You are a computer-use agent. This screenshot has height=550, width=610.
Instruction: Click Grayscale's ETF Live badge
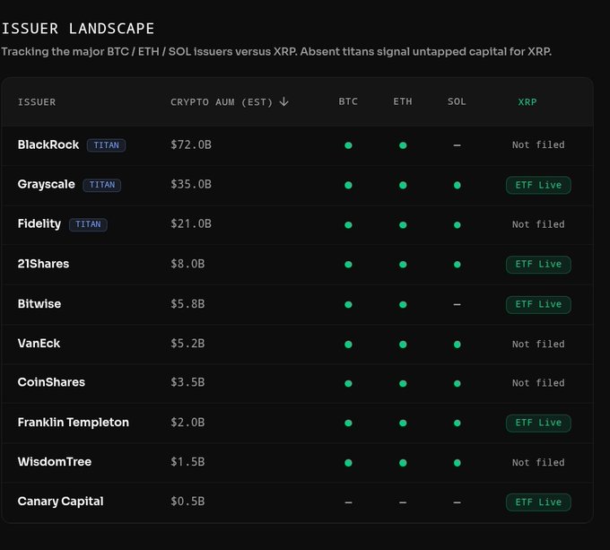click(x=538, y=185)
